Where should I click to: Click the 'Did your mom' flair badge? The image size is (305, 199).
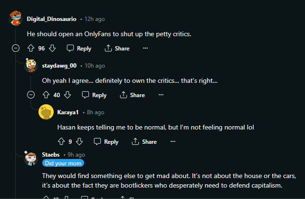(x=63, y=163)
